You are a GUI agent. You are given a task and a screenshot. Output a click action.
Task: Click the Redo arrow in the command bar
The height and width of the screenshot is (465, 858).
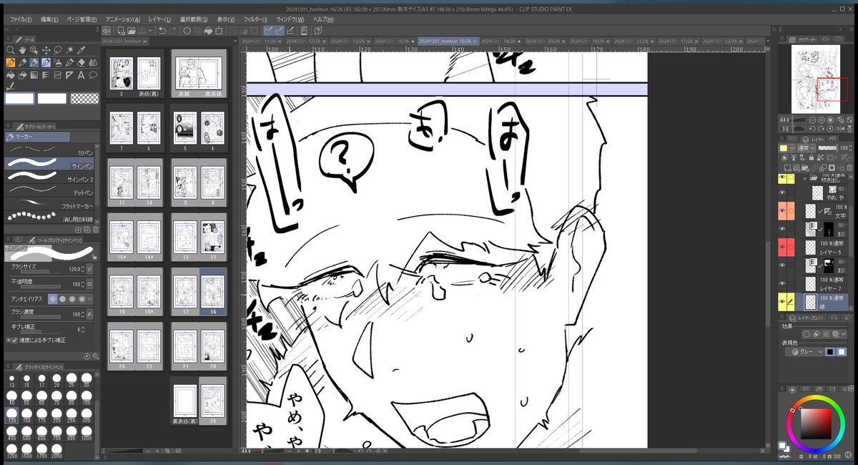tap(173, 30)
